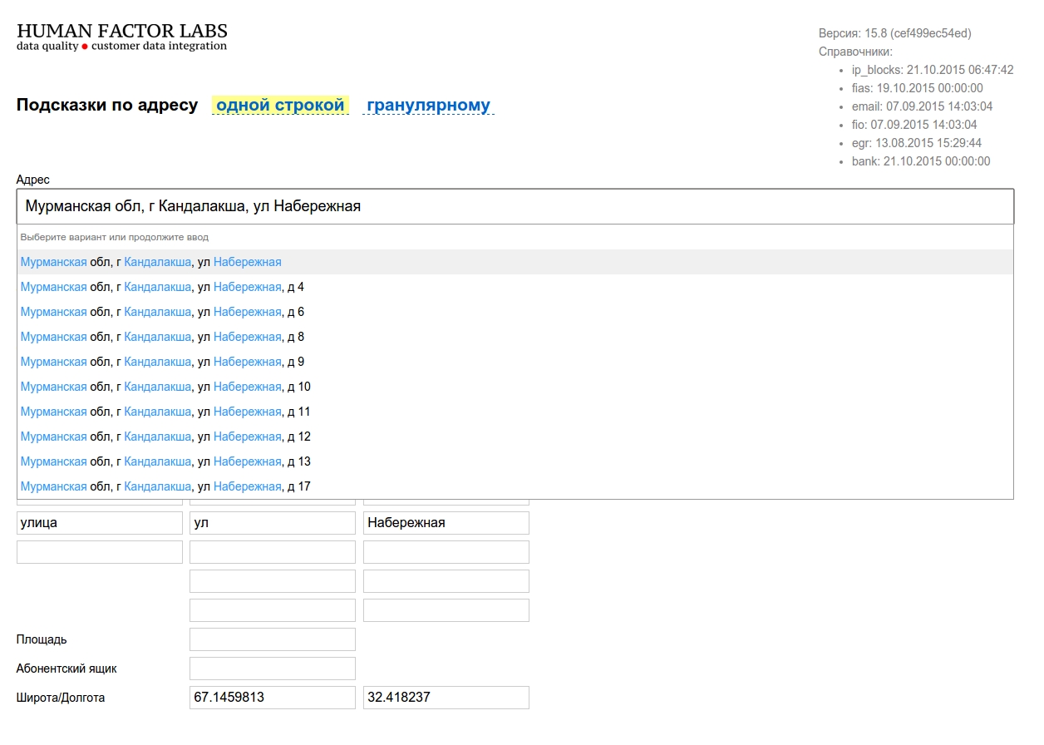Image resolution: width=1044 pixels, height=745 pixels.
Task: Choose suggestion ending with 'д 6'
Action: (162, 312)
